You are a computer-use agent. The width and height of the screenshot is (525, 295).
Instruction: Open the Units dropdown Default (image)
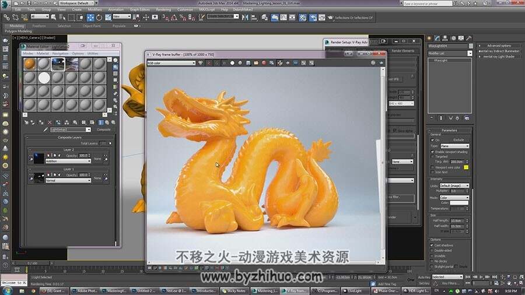click(454, 185)
